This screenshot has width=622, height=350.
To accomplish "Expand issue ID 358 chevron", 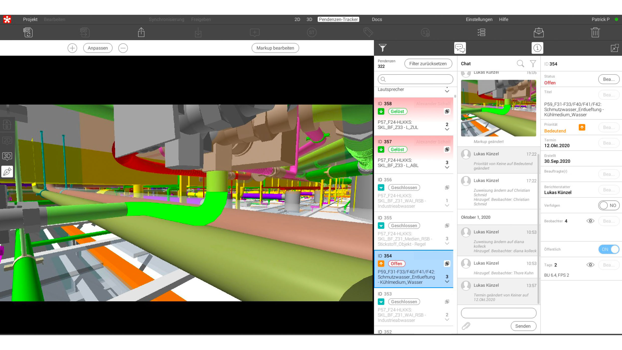I will 447,129.
